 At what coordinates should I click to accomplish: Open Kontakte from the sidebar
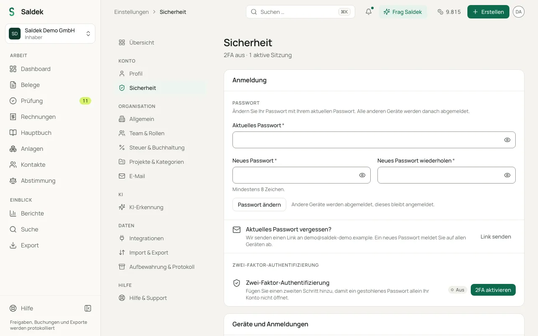pos(50,165)
